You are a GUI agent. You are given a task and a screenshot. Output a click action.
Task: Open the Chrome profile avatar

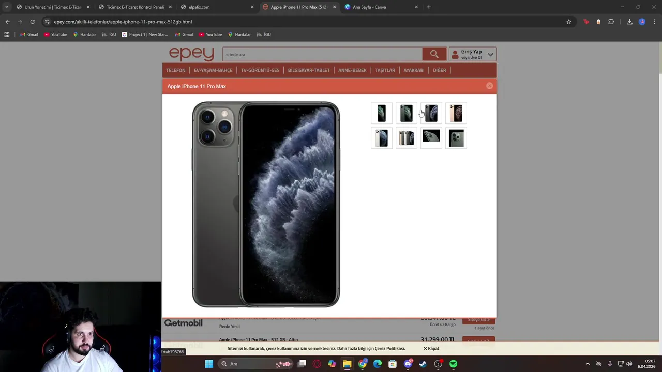pyautogui.click(x=642, y=22)
